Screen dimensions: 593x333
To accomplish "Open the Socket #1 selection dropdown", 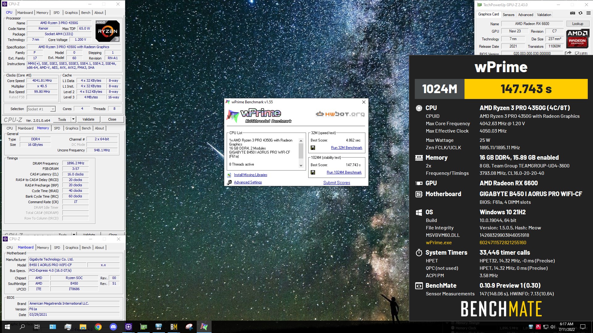I will pyautogui.click(x=41, y=109).
